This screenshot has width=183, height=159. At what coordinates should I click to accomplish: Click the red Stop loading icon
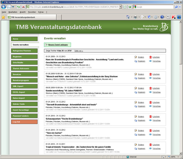point(23,7)
